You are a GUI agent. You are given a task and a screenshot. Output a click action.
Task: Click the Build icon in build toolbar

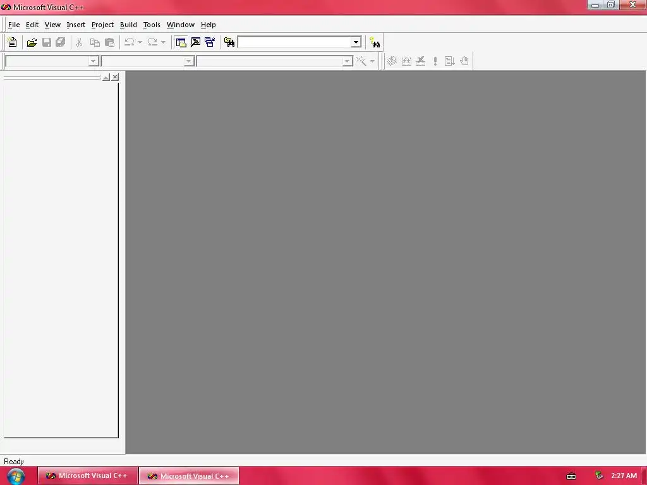coord(406,61)
